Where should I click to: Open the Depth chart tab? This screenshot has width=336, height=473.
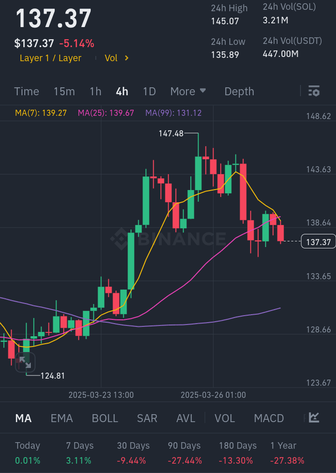click(x=239, y=92)
